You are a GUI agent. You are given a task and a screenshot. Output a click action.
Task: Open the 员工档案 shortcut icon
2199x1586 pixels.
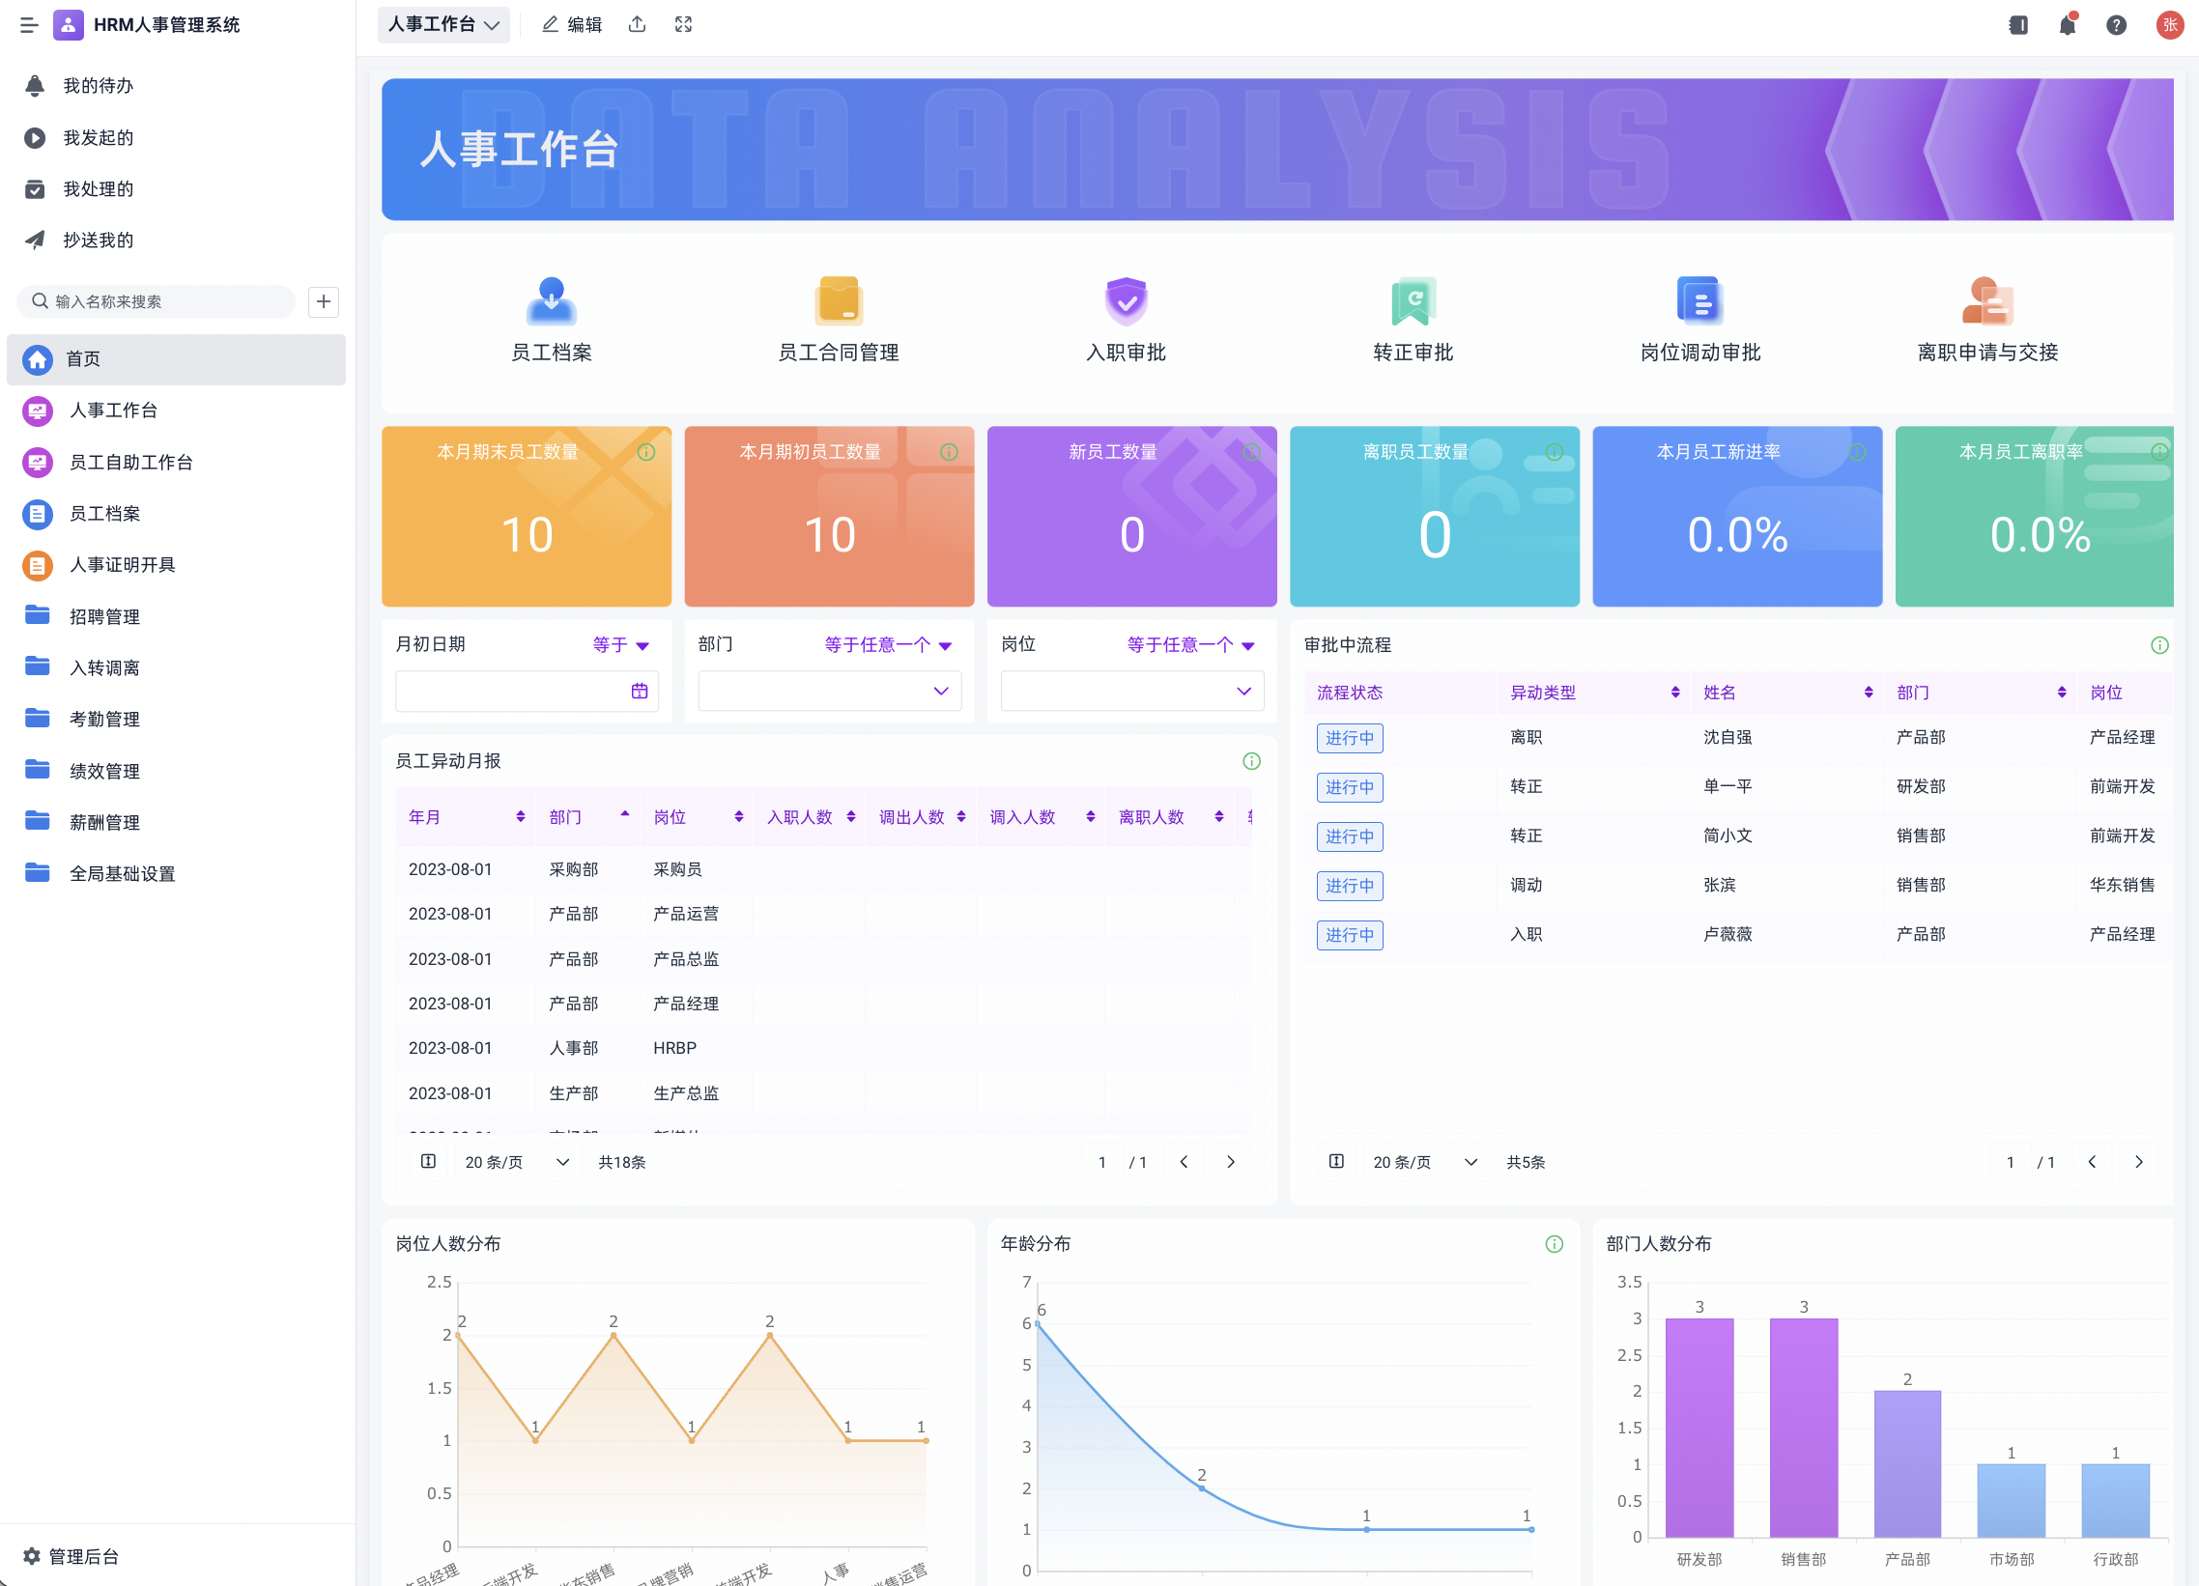551,301
